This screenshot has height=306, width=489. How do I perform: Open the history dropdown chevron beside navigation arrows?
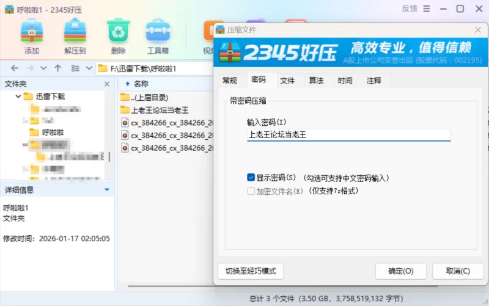pos(43,68)
